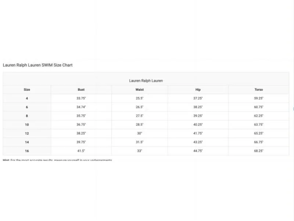The width and height of the screenshot is (294, 221).
Task: Select the Torso column header
Action: tap(259, 90)
